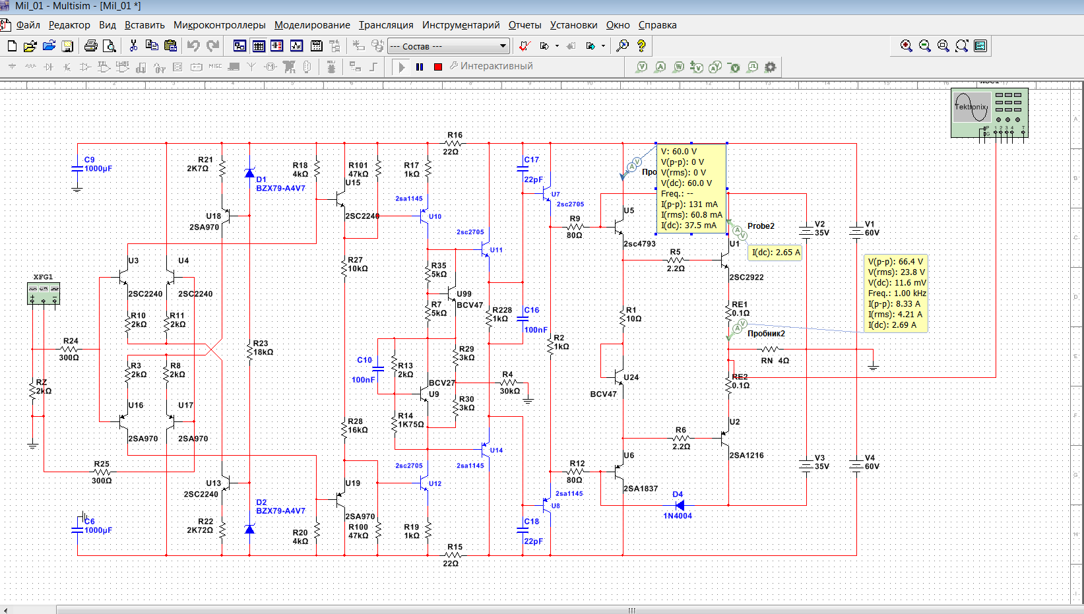Select the voltage probe tool
The image size is (1084, 614).
point(641,67)
